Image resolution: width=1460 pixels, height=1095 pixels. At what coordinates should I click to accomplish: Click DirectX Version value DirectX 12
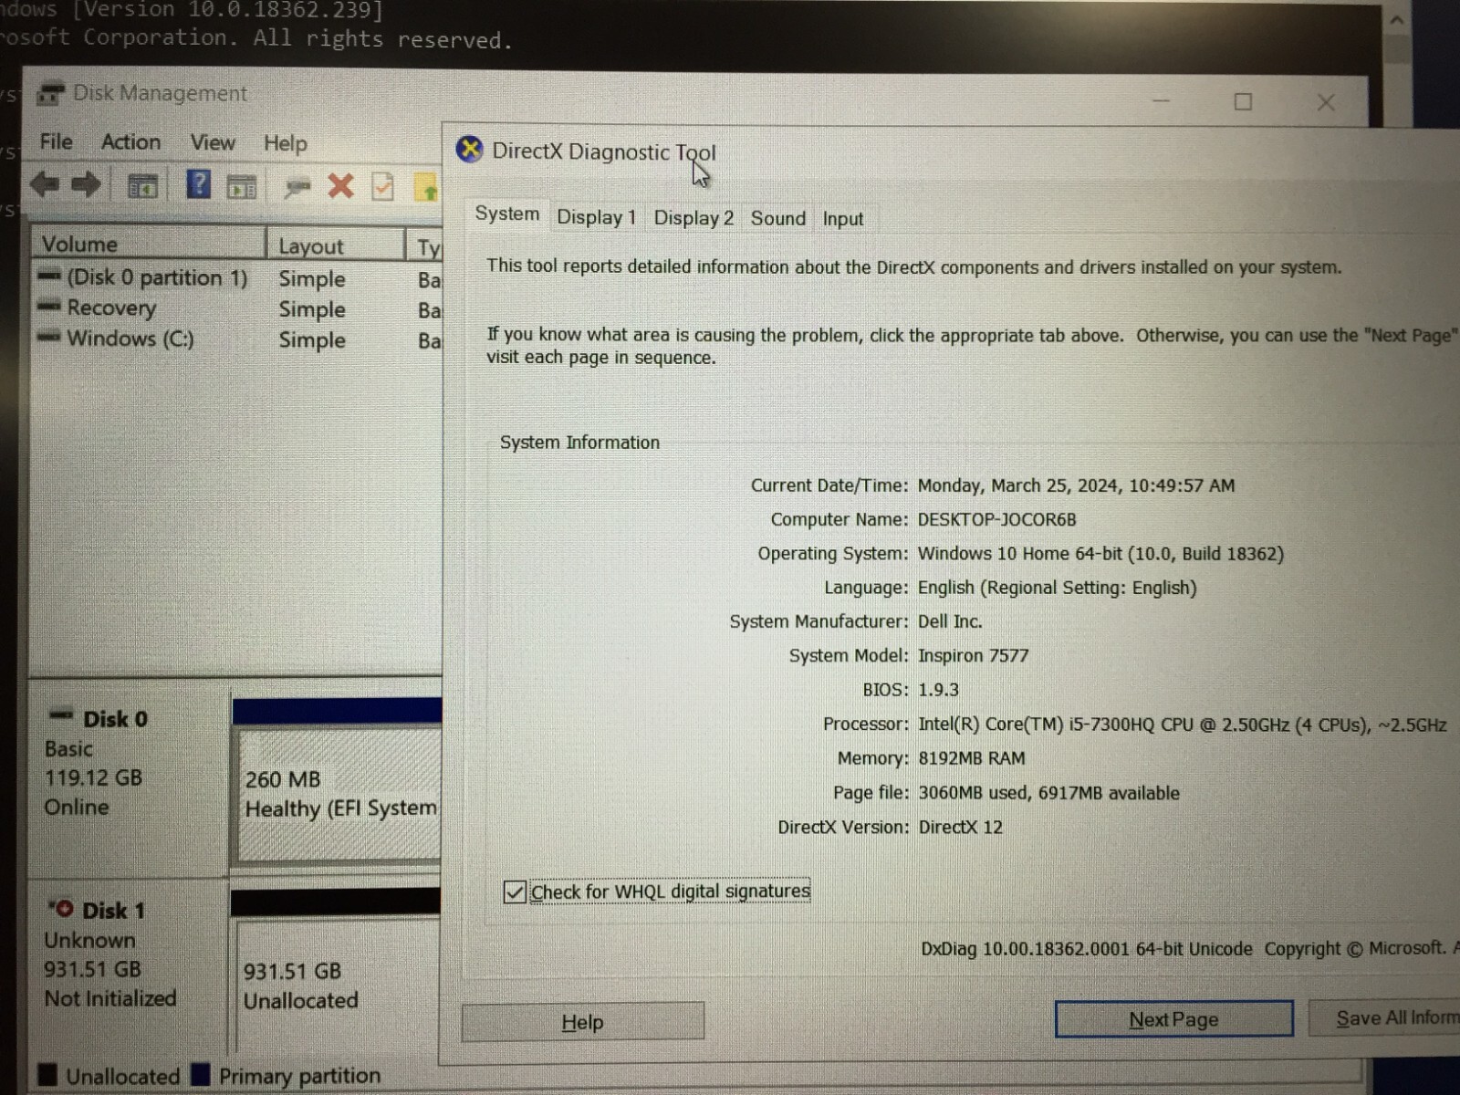960,827
